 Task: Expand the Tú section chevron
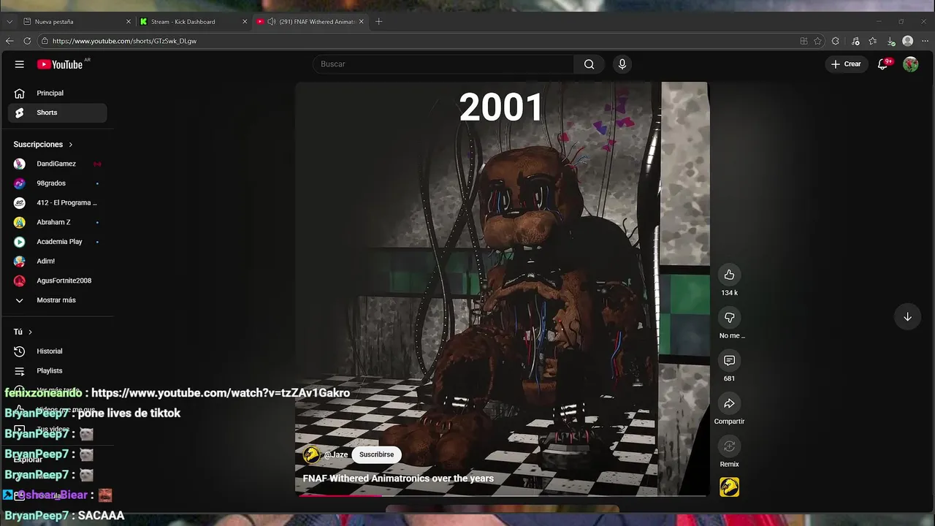[30, 332]
